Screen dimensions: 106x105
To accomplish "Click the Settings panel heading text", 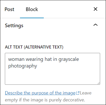I will pos(14,26).
